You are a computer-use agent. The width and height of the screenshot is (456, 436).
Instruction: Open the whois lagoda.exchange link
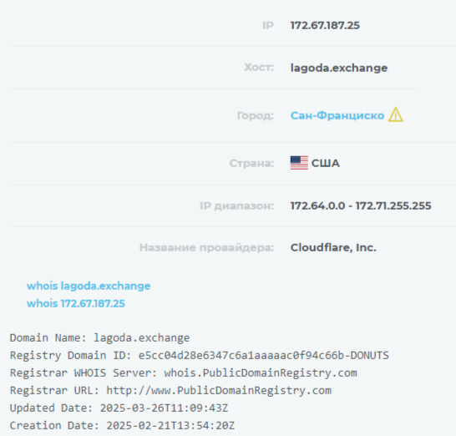pos(89,286)
